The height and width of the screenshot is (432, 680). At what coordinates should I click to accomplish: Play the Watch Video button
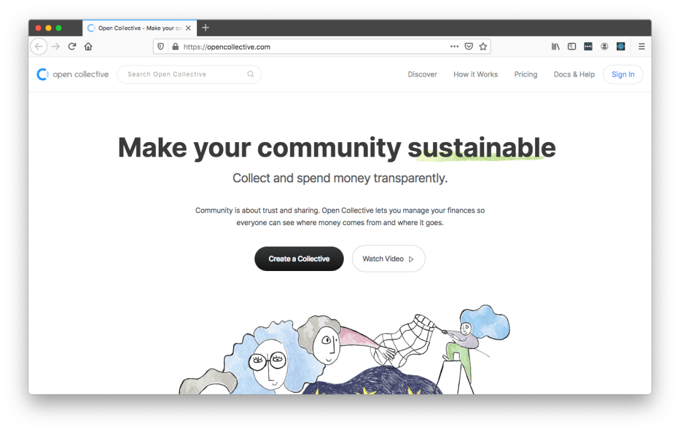(388, 258)
